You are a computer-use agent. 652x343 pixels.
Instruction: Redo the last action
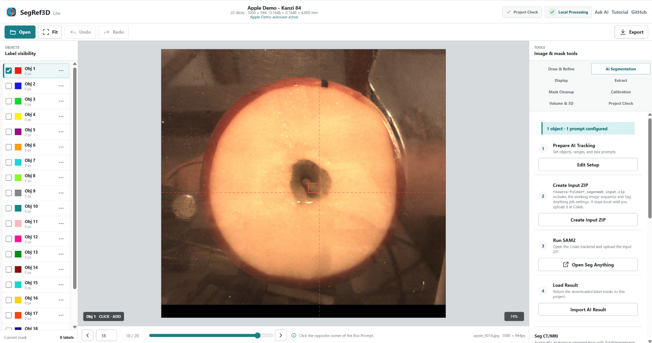[x=114, y=32]
